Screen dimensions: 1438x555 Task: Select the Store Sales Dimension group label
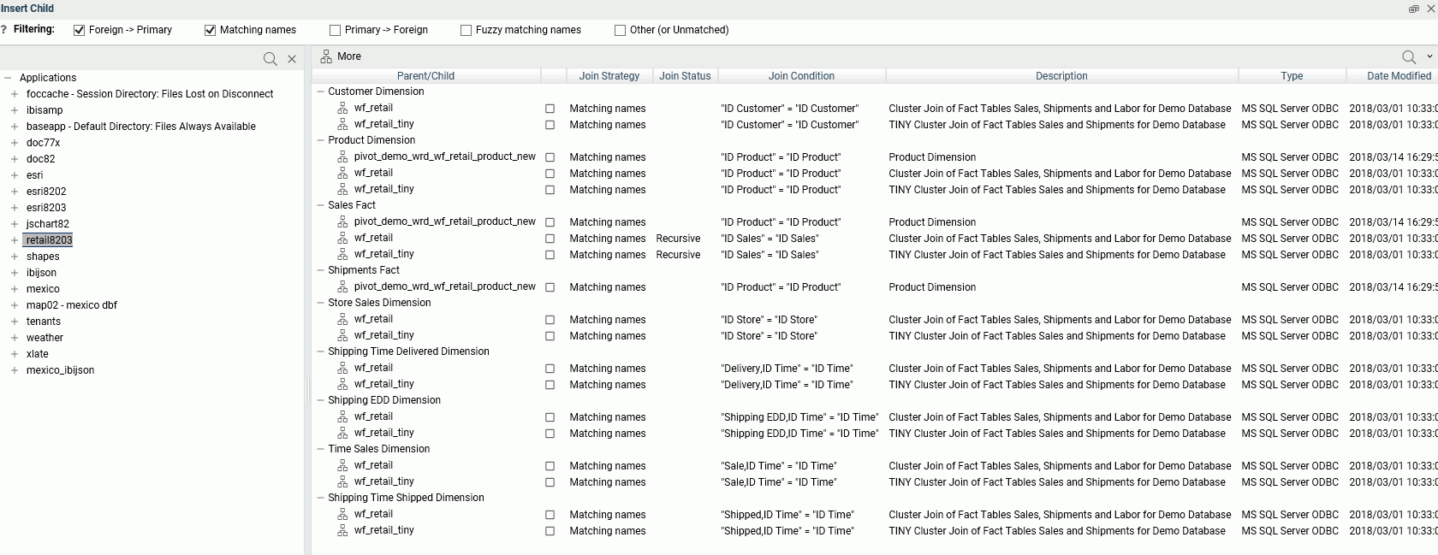(x=379, y=303)
